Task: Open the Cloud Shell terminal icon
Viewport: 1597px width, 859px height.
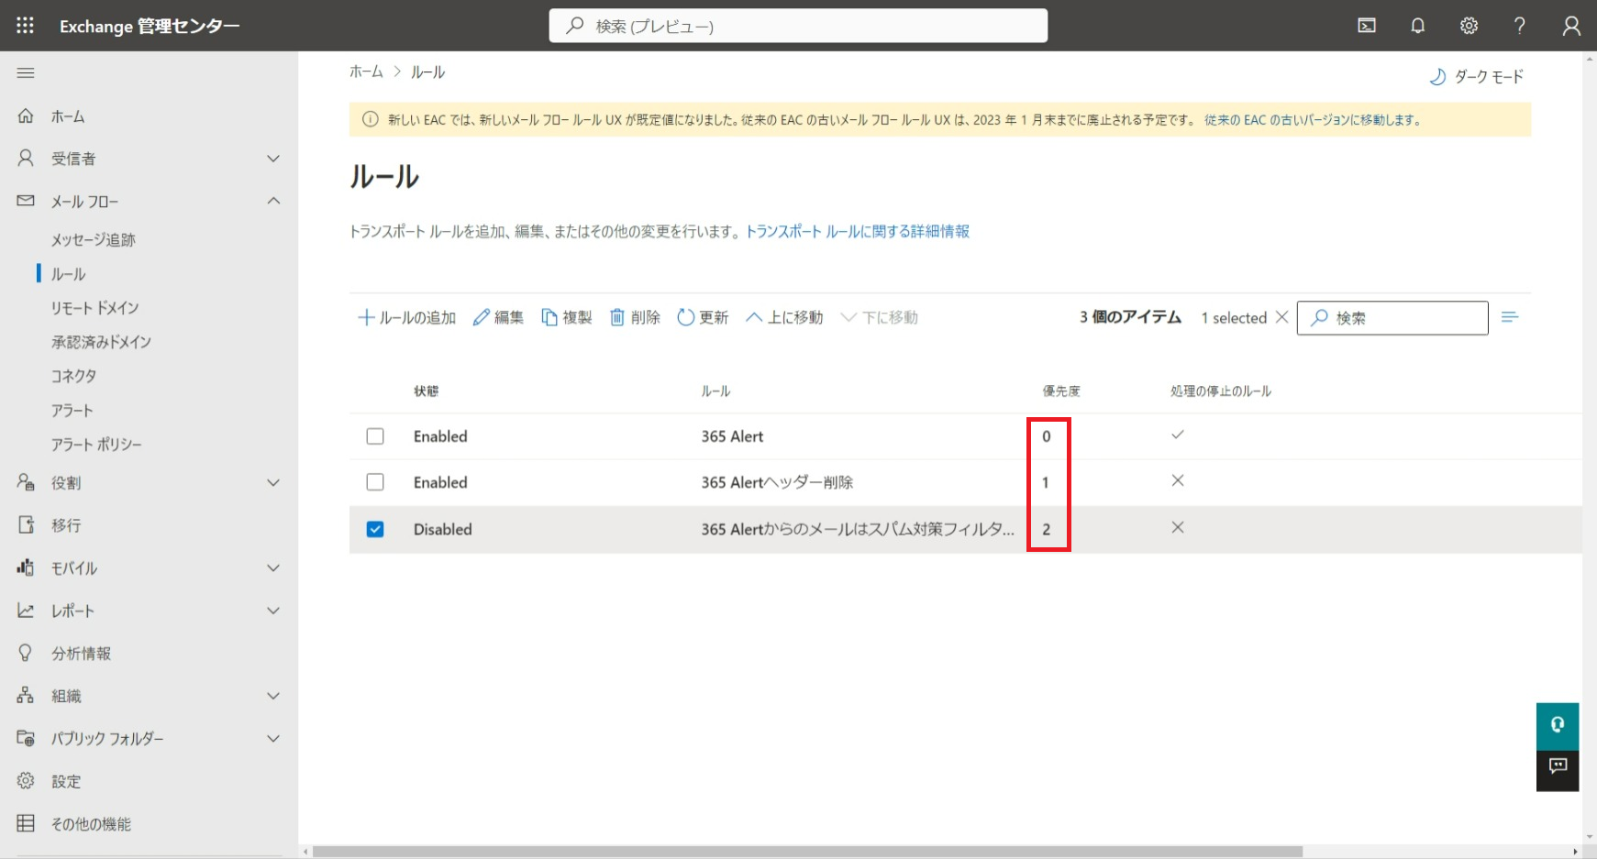Action: [1367, 26]
